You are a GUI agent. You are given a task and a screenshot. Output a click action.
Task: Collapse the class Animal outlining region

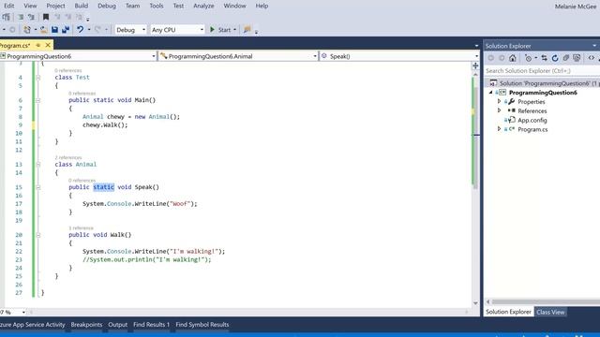click(37, 165)
